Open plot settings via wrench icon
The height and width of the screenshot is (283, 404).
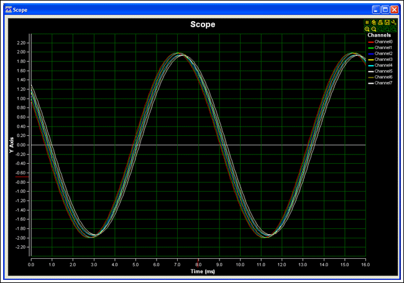393,22
